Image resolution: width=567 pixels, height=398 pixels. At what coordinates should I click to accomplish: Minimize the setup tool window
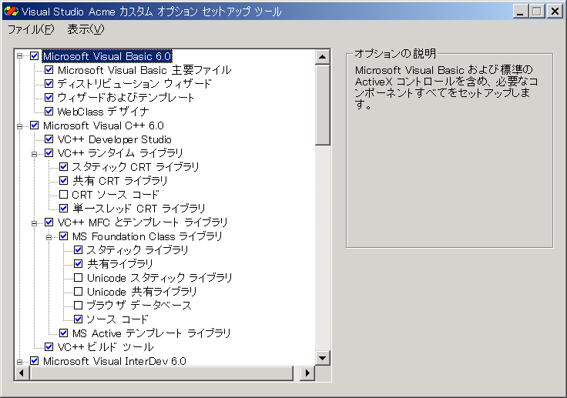520,12
